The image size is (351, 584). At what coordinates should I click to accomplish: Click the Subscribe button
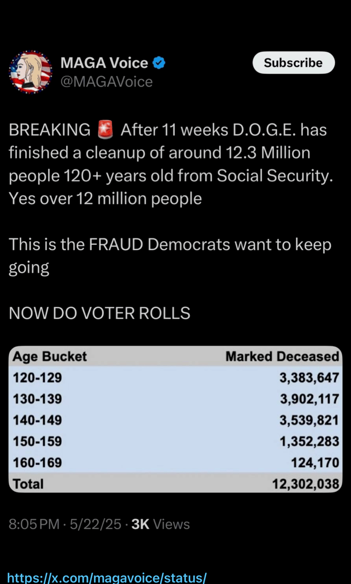coord(294,62)
